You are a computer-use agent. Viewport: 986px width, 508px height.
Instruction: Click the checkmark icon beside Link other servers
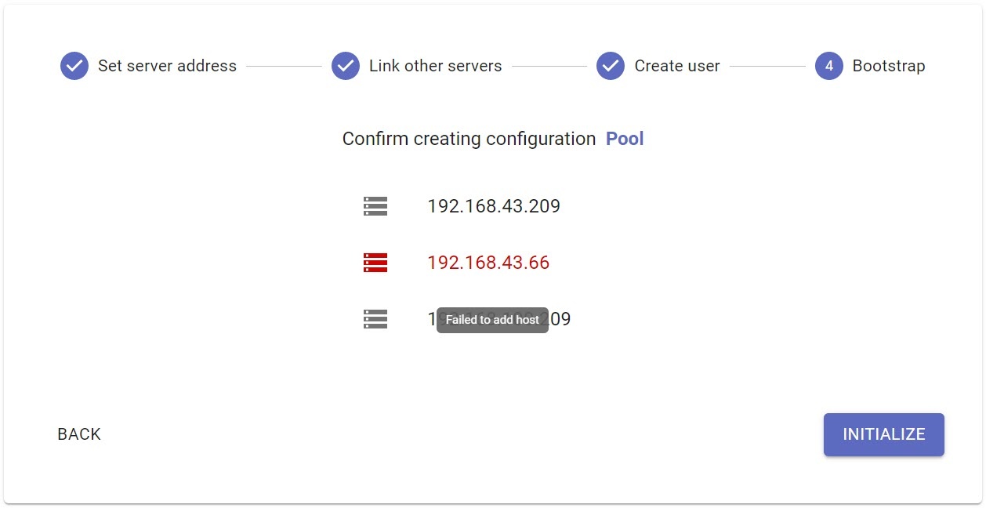[x=346, y=66]
